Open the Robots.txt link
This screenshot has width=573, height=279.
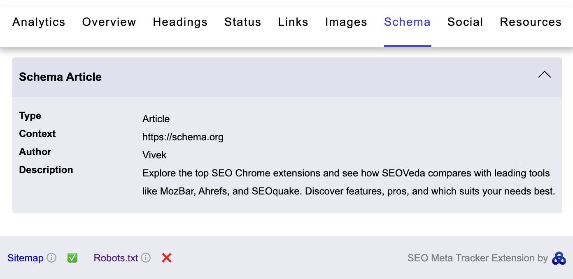point(116,258)
